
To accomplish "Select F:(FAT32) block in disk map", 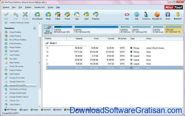I will [x=173, y=29].
